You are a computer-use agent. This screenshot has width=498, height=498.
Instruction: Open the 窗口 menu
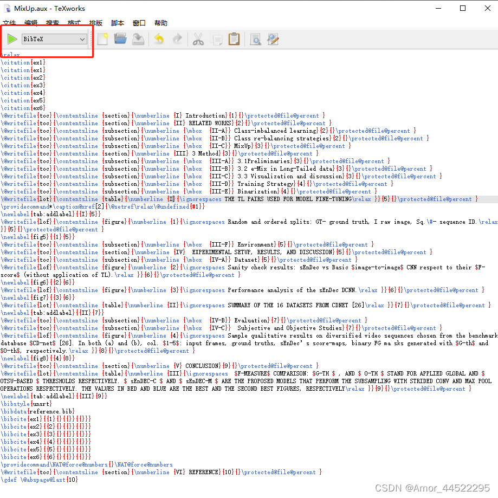coord(139,23)
